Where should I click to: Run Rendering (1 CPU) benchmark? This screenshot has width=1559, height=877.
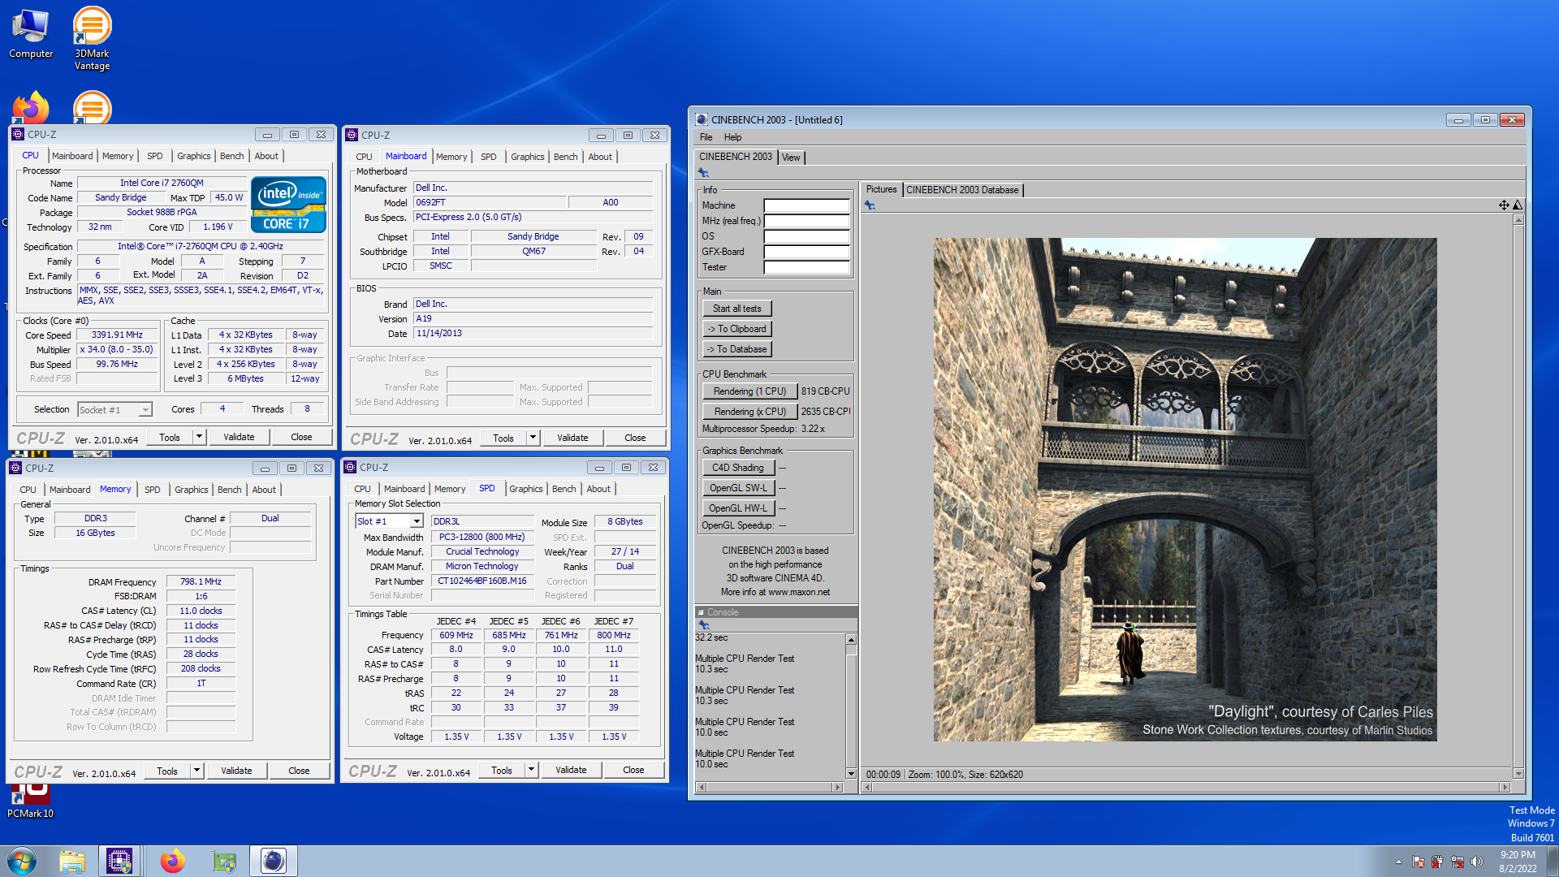click(x=749, y=391)
